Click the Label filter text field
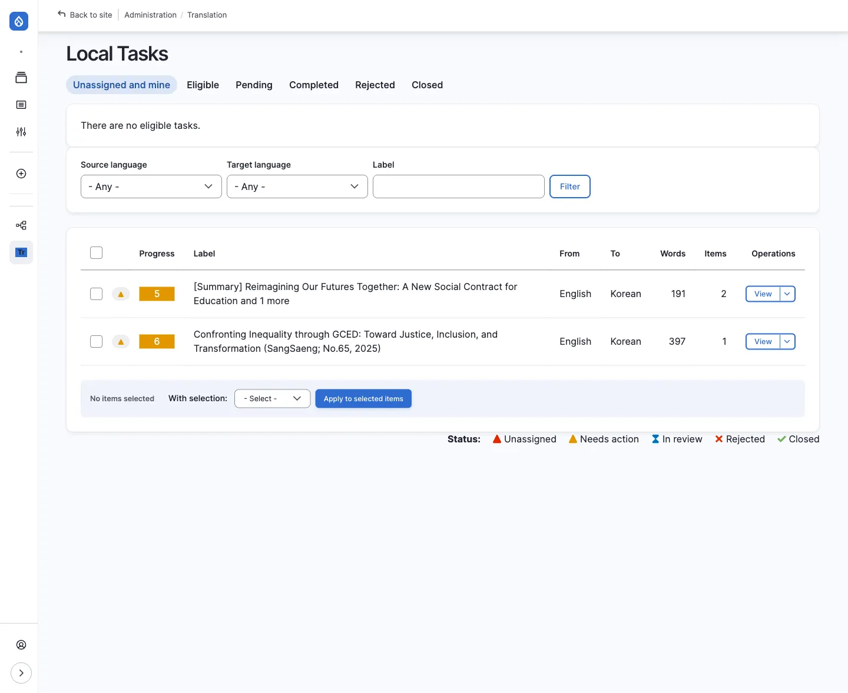Viewport: 848px width, 693px height. [x=458, y=186]
